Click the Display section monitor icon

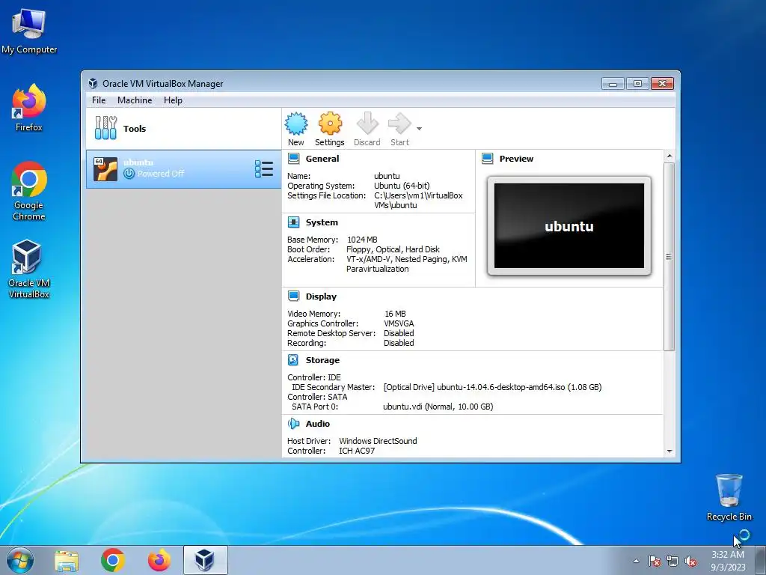click(293, 296)
